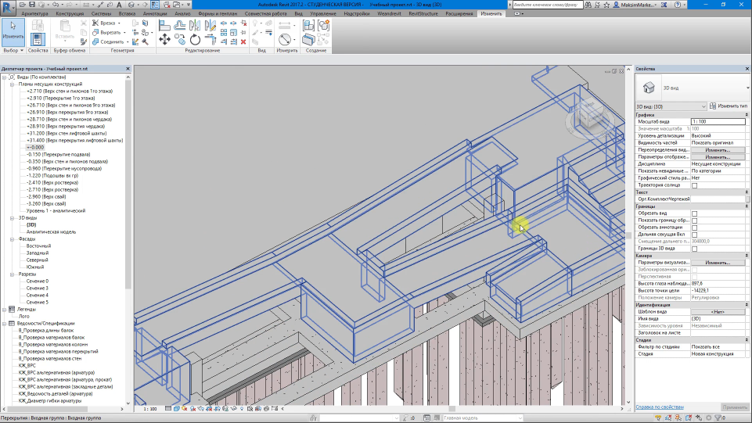The height and width of the screenshot is (423, 752).
Task: Enable the Траектория солнца checkbox
Action: click(694, 185)
